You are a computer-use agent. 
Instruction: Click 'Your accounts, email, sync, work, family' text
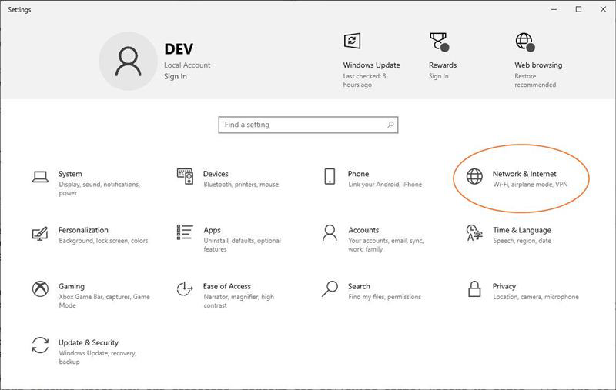(x=386, y=245)
